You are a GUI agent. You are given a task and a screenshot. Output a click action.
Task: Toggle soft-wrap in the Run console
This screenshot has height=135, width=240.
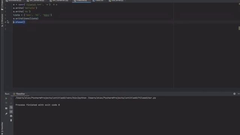coord(11,108)
